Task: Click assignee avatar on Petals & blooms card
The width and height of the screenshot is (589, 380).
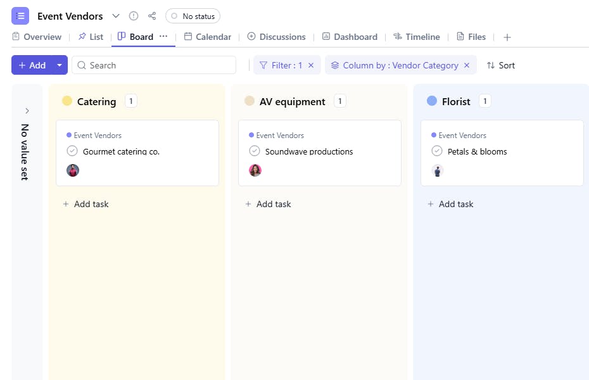Action: (x=438, y=170)
